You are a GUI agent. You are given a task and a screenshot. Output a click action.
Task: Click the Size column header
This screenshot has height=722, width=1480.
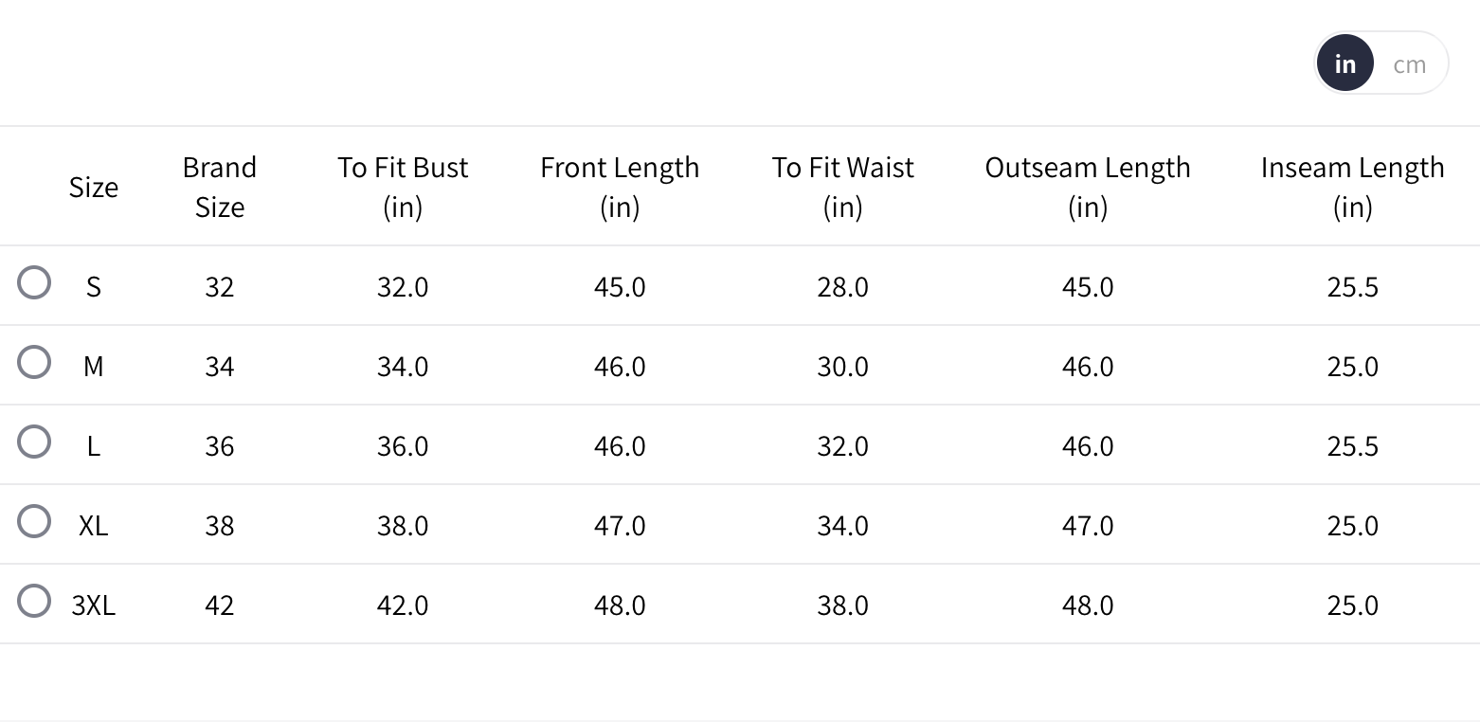point(93,188)
